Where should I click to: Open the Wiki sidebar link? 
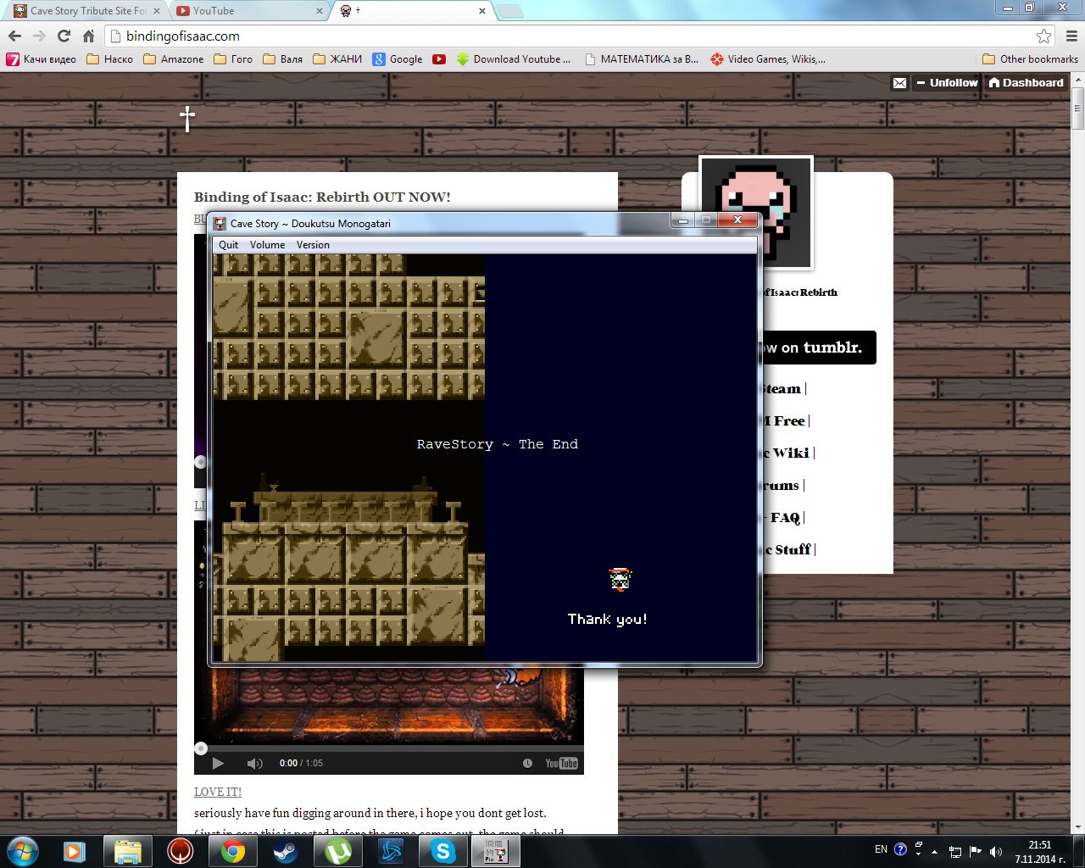[787, 453]
